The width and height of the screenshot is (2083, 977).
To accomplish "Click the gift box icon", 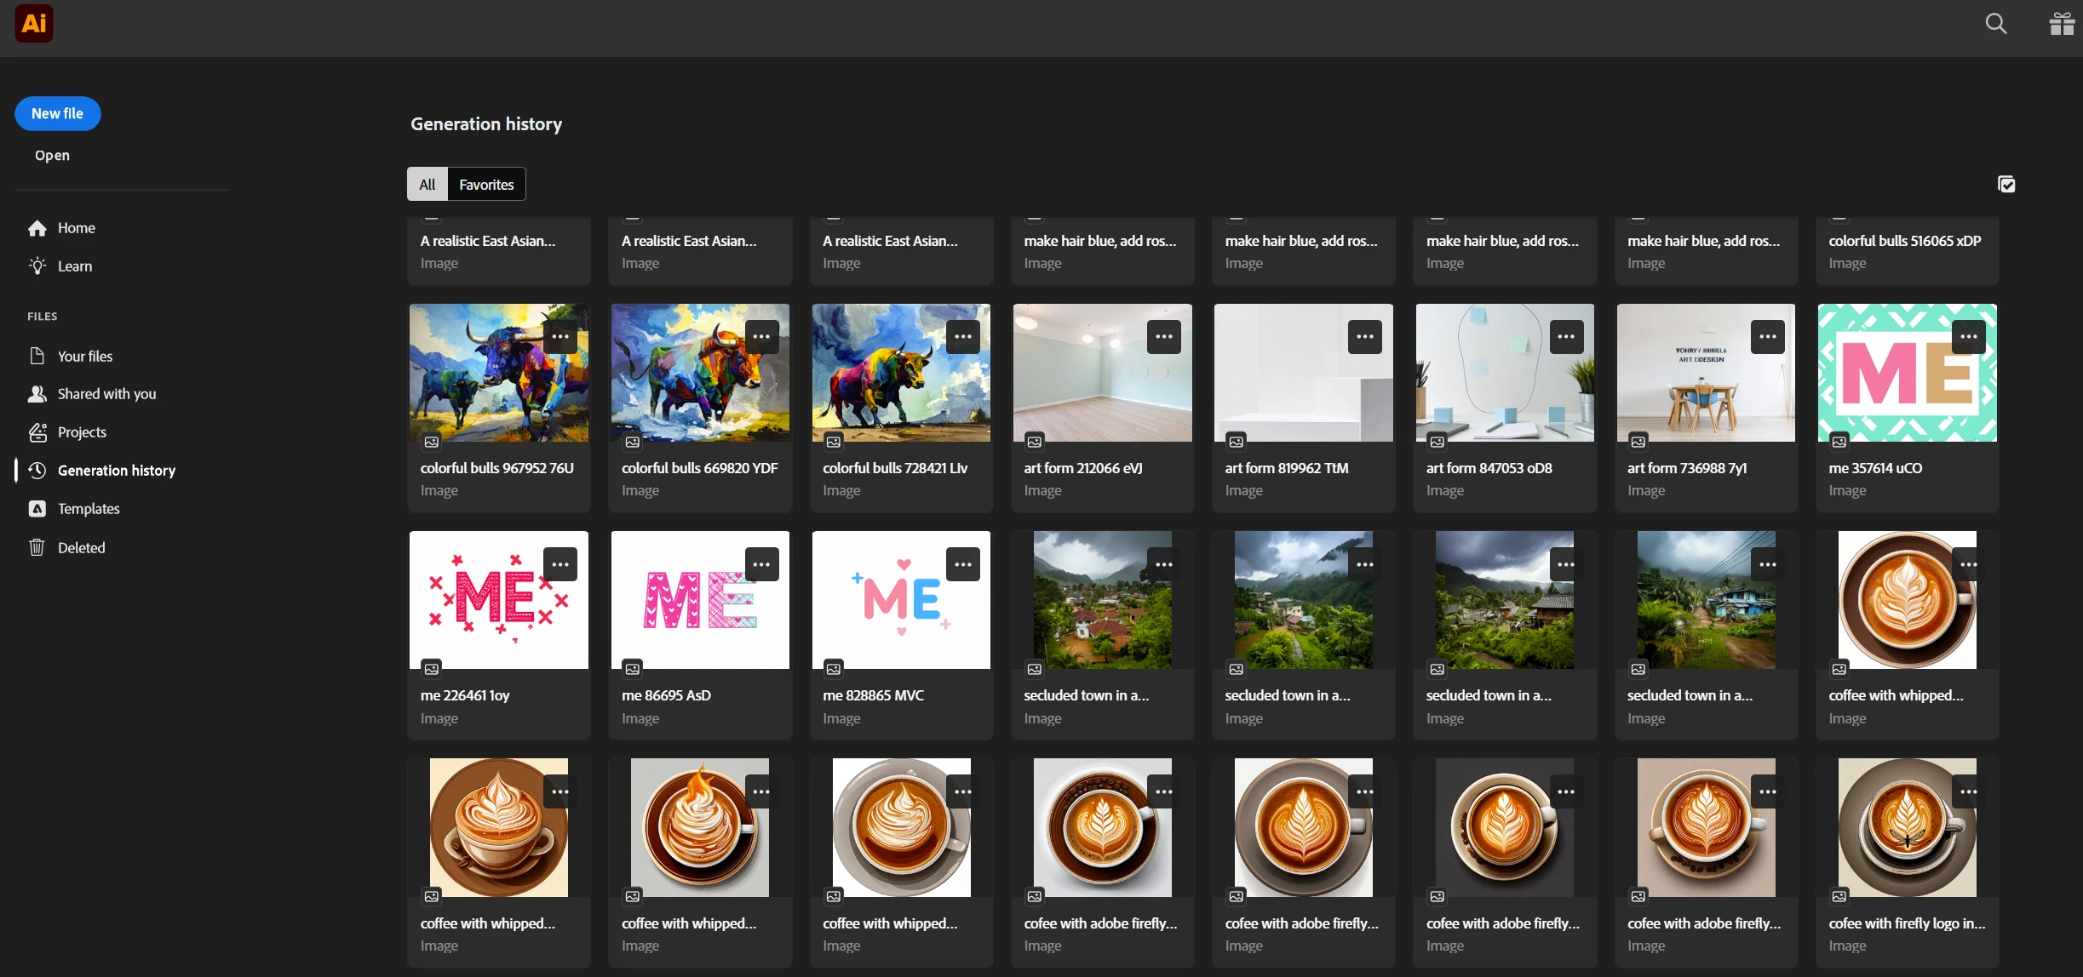I will [x=2062, y=24].
